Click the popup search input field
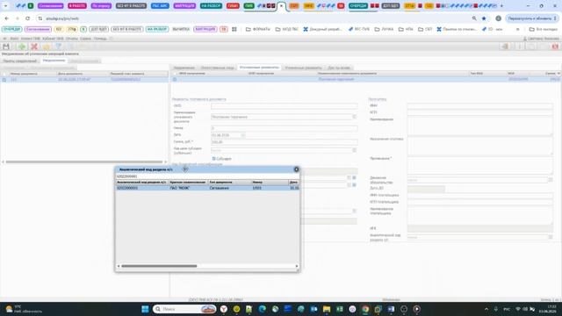The image size is (562, 316). coord(207,176)
